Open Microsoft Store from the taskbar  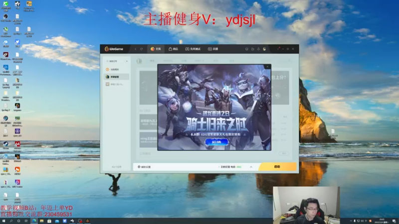[49, 221]
